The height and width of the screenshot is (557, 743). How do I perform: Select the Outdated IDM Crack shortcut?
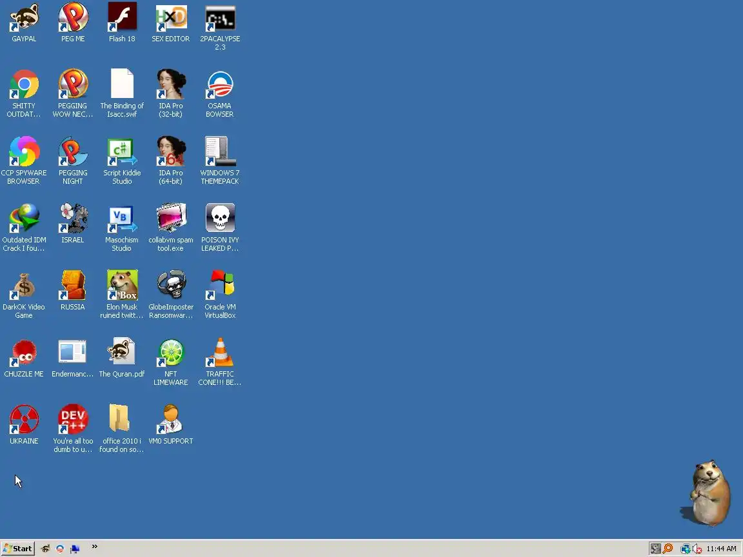point(24,219)
